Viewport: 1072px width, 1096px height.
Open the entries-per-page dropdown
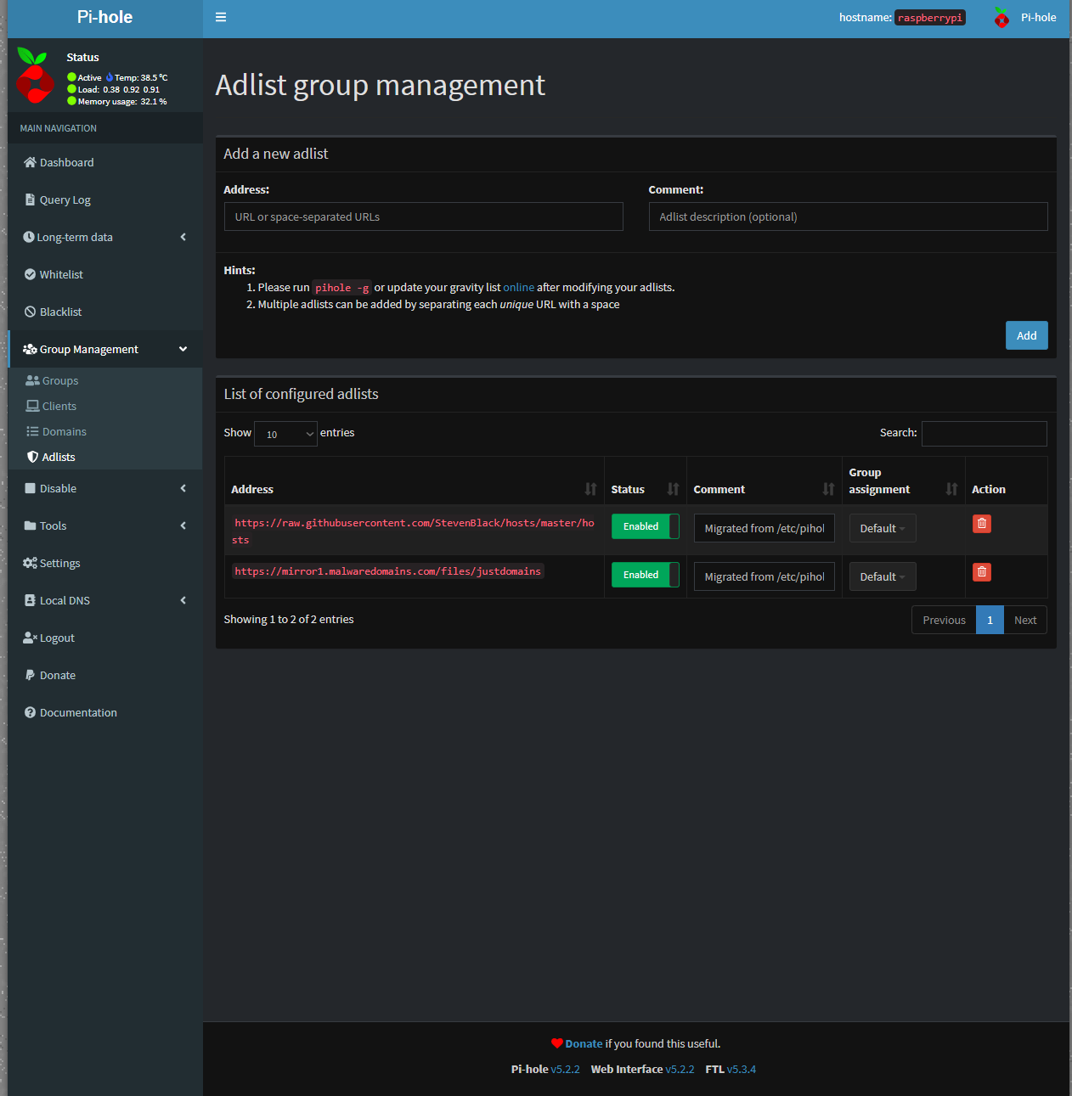pos(285,434)
